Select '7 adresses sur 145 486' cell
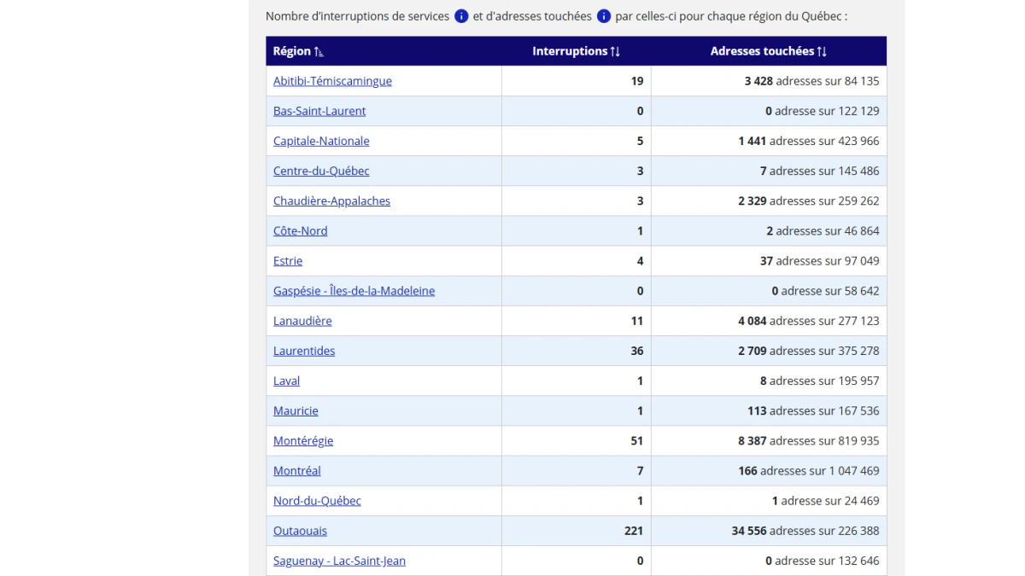This screenshot has height=576, width=1025. point(769,171)
